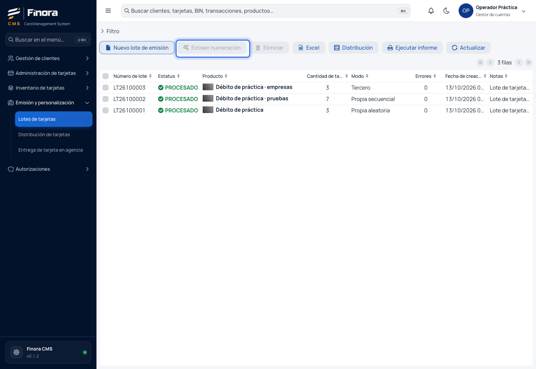Go to the last page of rows
The width and height of the screenshot is (536, 369).
click(529, 62)
